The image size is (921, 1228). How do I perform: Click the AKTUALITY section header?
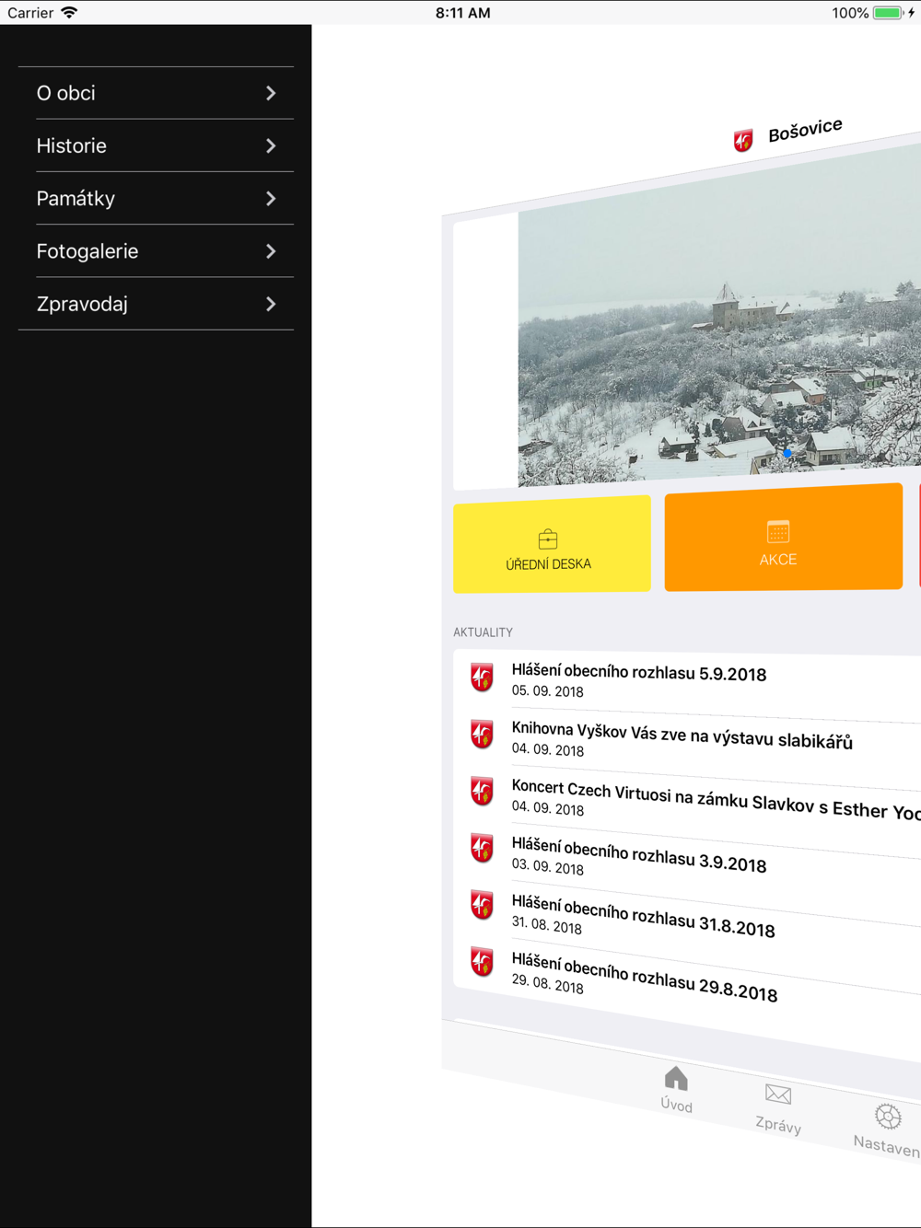coord(483,632)
